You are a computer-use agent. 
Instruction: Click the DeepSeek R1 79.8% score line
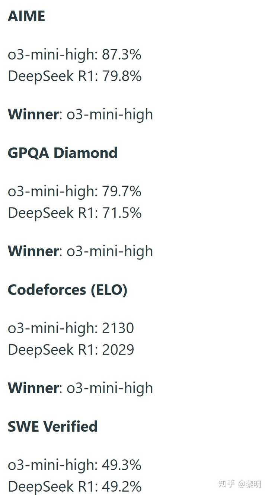(x=74, y=76)
